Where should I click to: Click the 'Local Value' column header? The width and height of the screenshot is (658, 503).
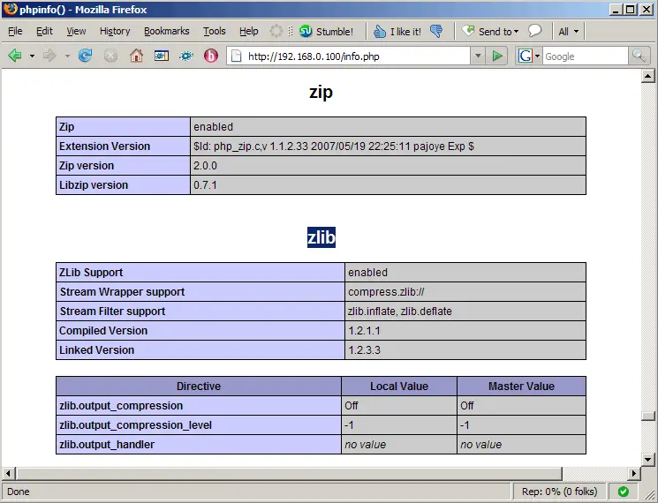coord(399,386)
